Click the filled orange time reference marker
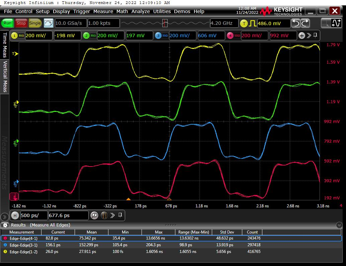Screen dimensions: 346x266 [128, 199]
